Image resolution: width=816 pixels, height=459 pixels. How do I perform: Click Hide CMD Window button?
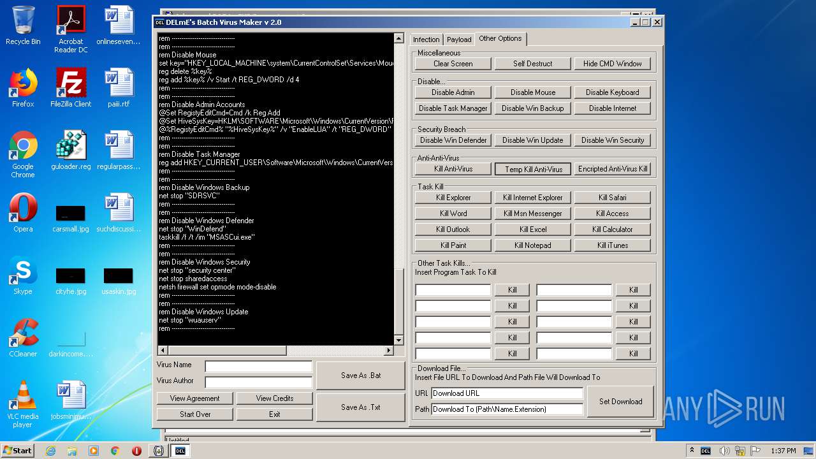click(x=613, y=64)
